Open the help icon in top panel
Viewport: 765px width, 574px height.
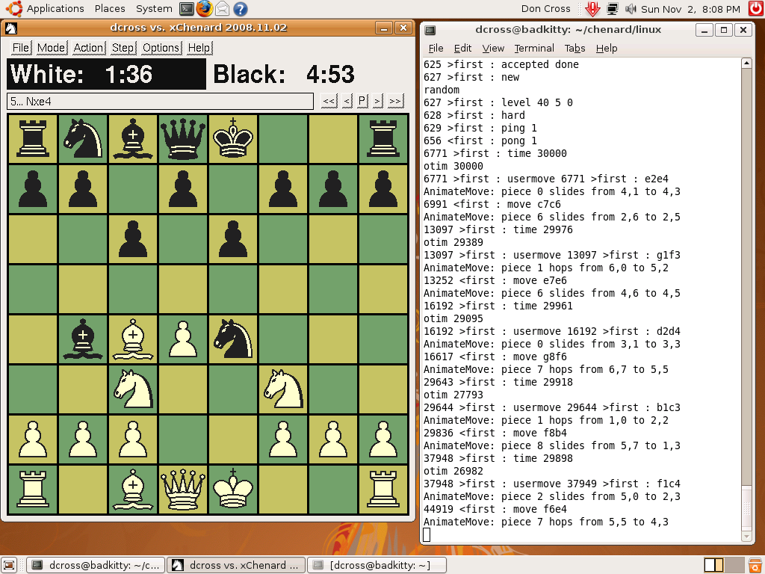(240, 9)
